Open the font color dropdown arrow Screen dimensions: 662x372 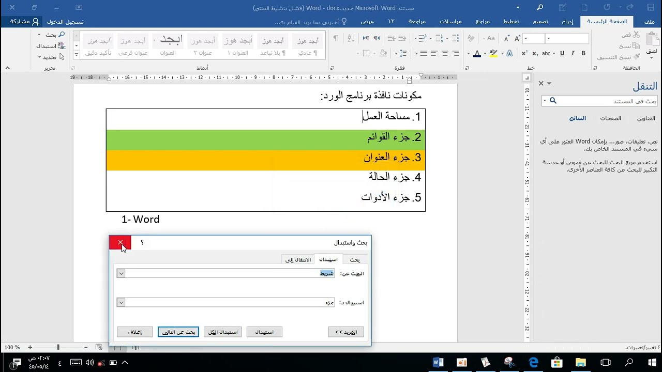(x=469, y=53)
